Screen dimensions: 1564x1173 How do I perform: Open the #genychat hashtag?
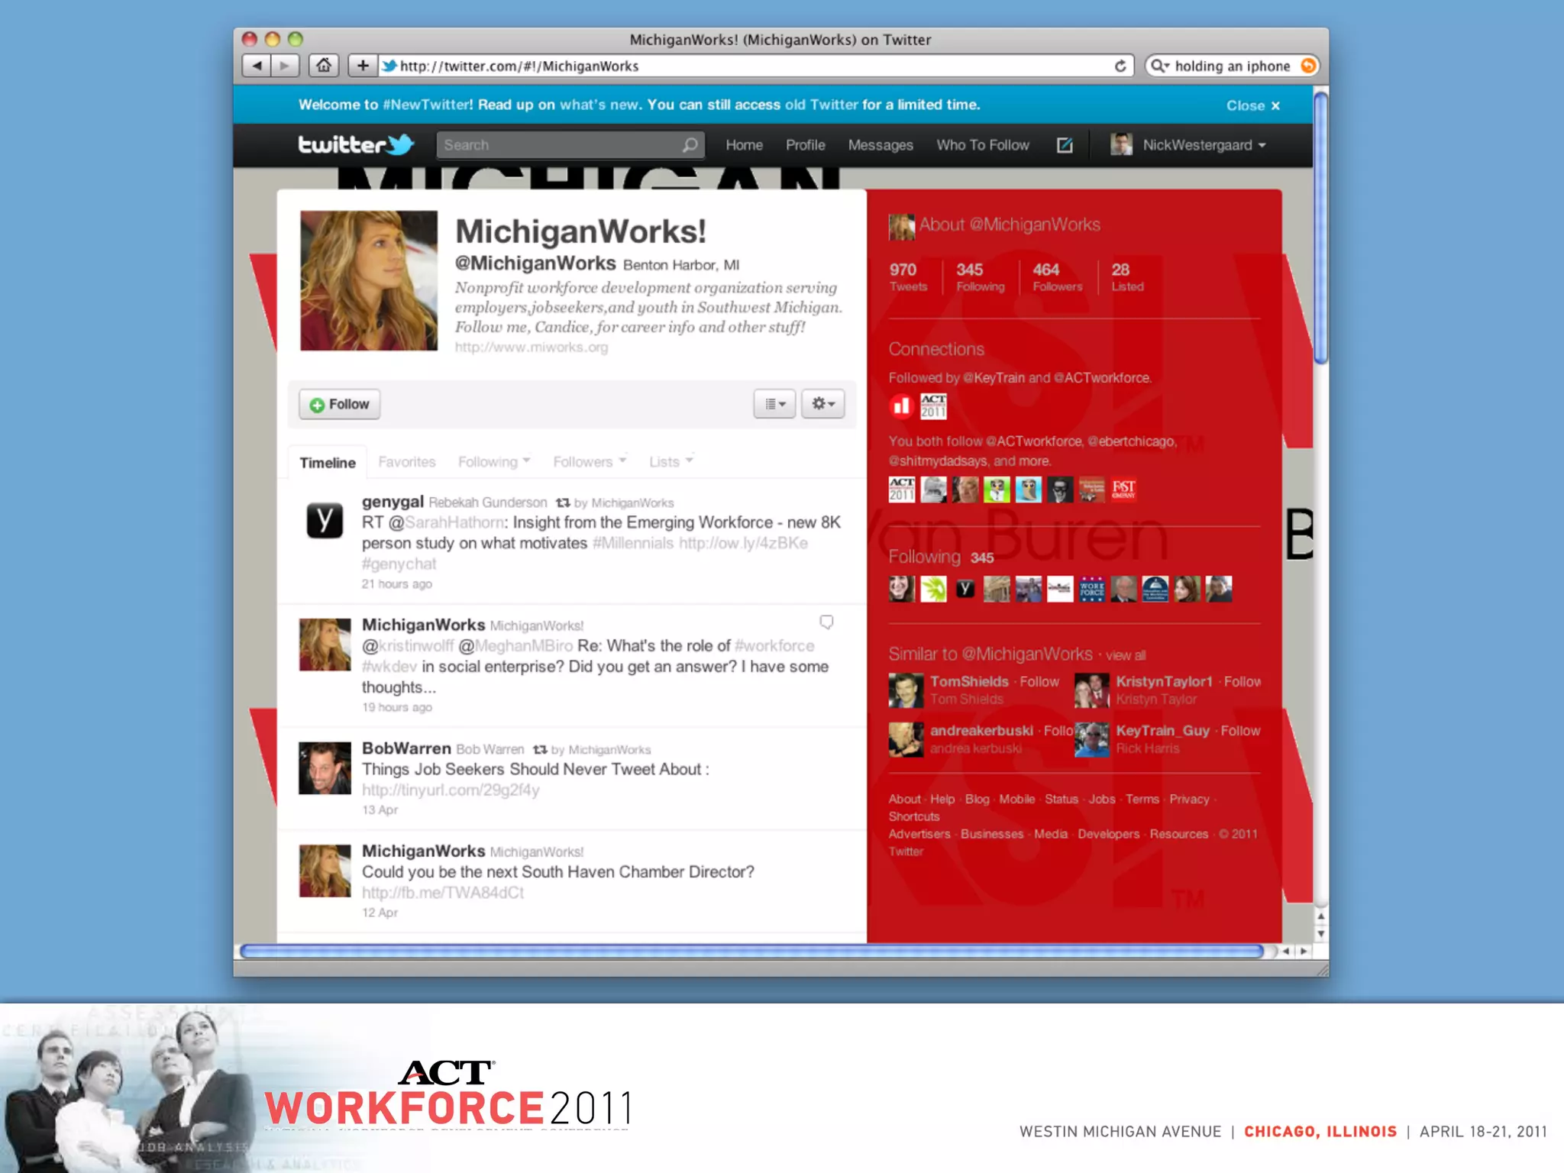click(x=399, y=564)
